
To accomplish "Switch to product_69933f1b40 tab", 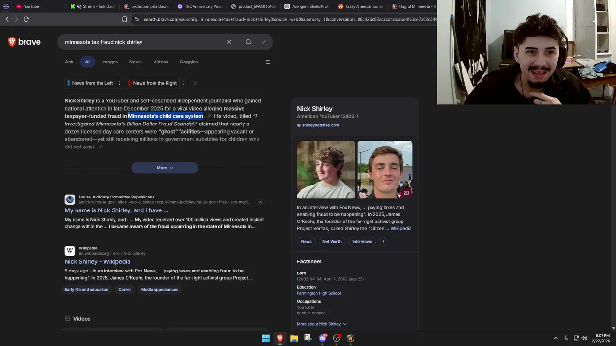I will (254, 6).
